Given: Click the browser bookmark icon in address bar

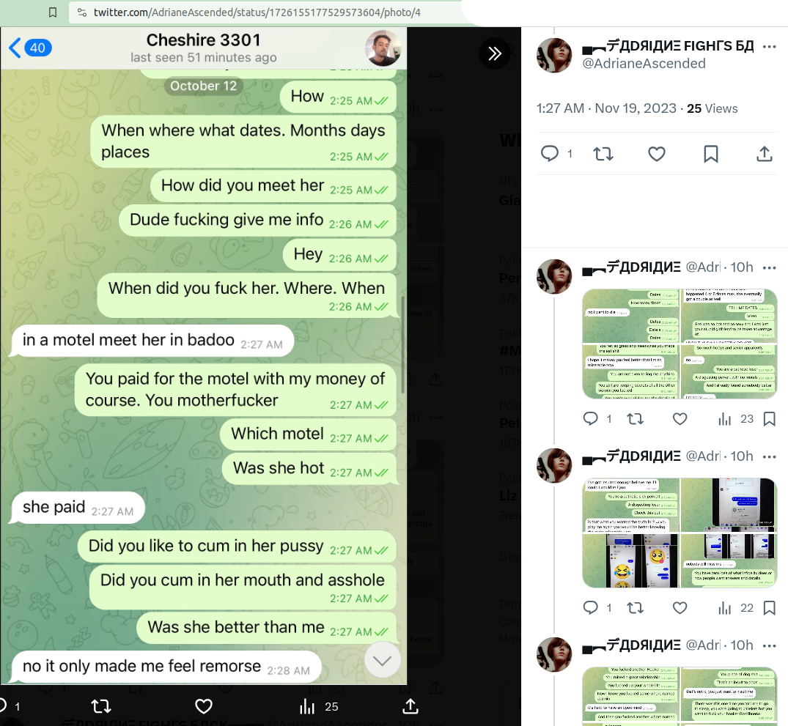Looking at the screenshot, I should 53,12.
